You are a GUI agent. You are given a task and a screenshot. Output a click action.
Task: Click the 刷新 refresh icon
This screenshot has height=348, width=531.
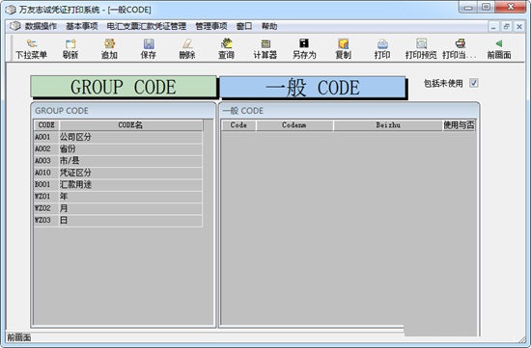point(70,44)
